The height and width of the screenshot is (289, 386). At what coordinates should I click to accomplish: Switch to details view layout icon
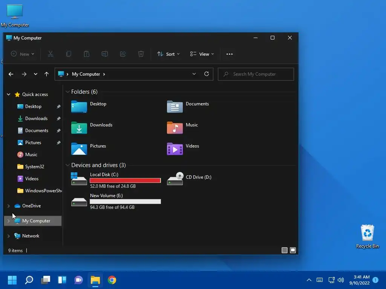tap(284, 250)
